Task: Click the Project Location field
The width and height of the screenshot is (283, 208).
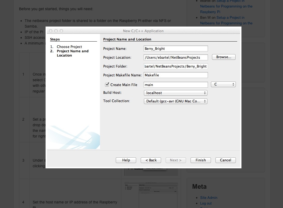Action: tap(176, 57)
